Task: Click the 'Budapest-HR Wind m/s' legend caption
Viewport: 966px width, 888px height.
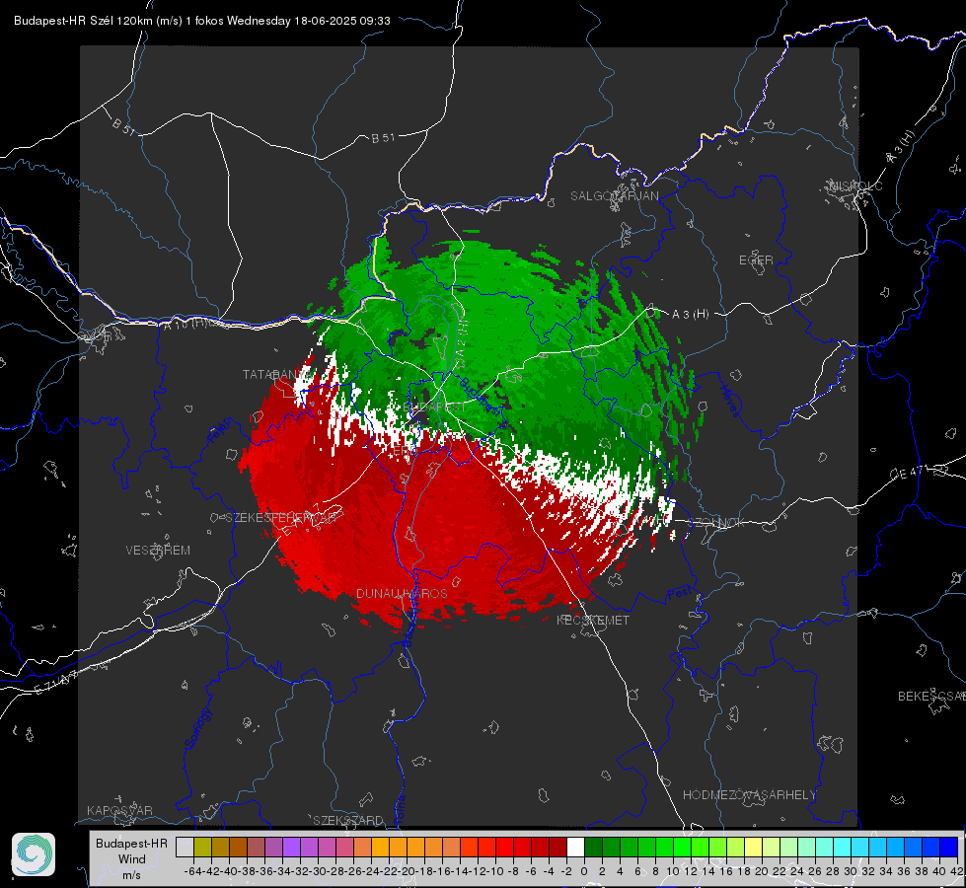Action: click(x=131, y=859)
